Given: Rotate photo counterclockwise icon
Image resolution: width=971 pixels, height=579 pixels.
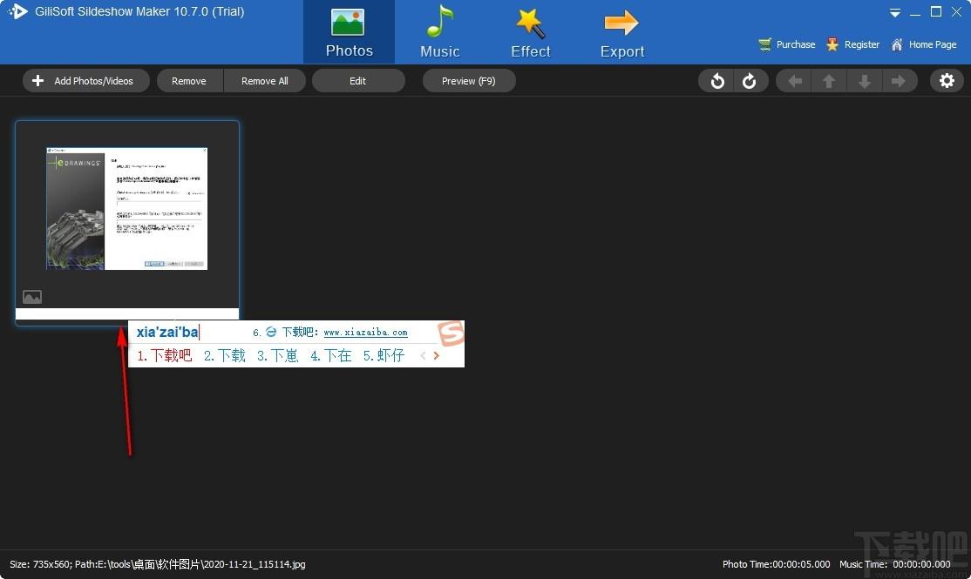Looking at the screenshot, I should click(717, 81).
